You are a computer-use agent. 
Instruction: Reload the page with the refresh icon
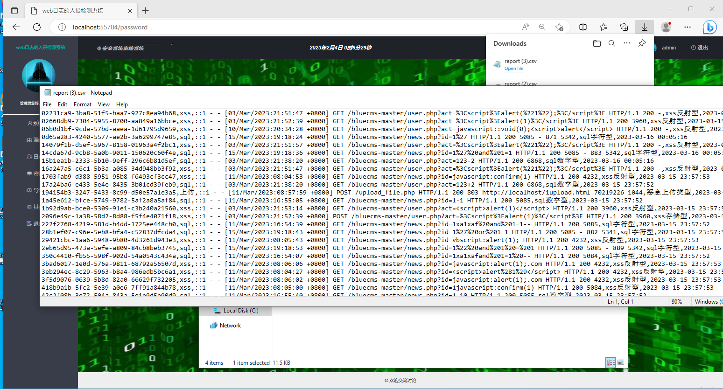coord(37,27)
